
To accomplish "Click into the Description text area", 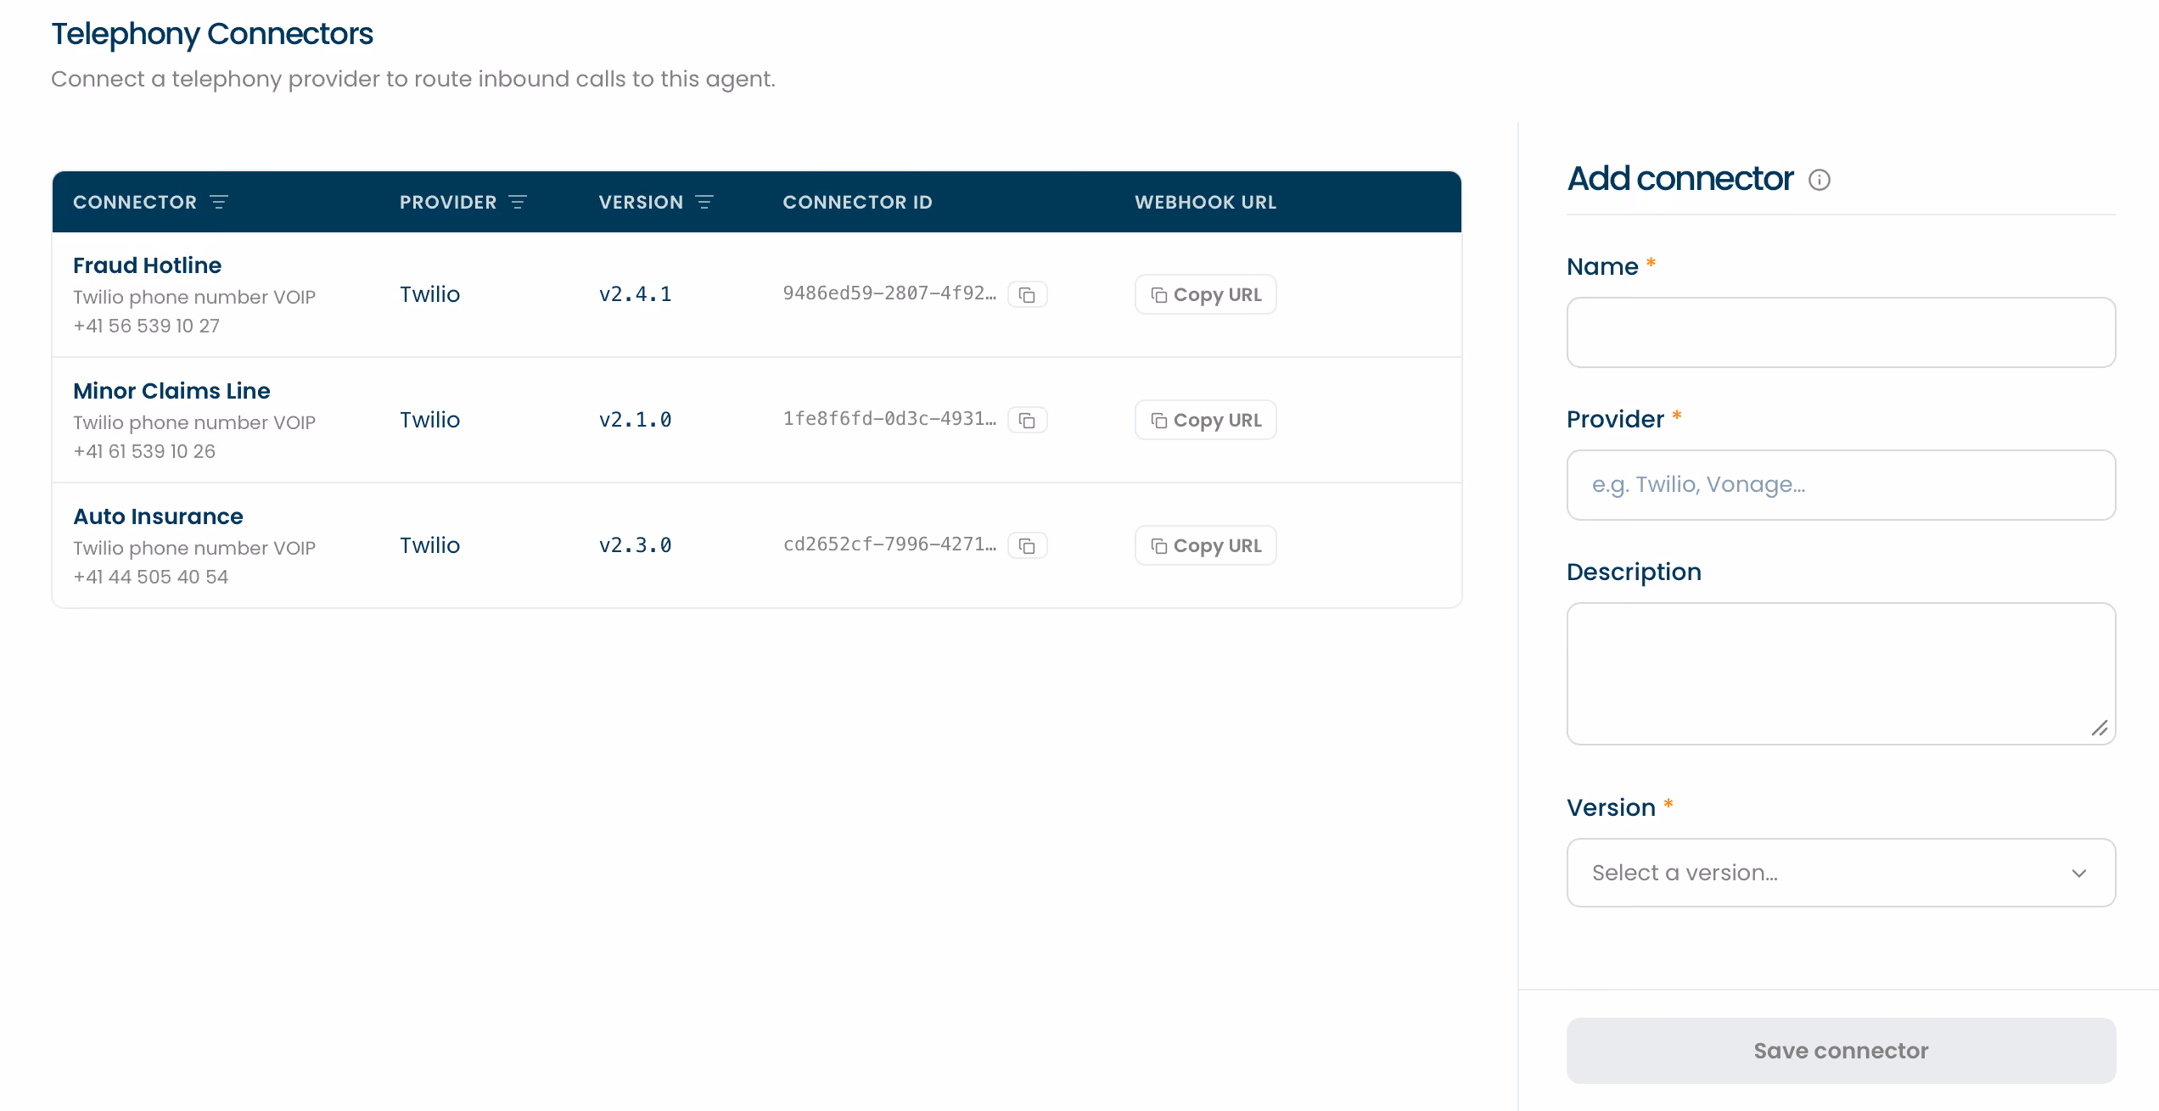I will coord(1841,674).
